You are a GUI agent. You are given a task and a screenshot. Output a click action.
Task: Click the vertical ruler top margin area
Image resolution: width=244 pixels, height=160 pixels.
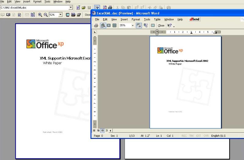tap(95, 41)
